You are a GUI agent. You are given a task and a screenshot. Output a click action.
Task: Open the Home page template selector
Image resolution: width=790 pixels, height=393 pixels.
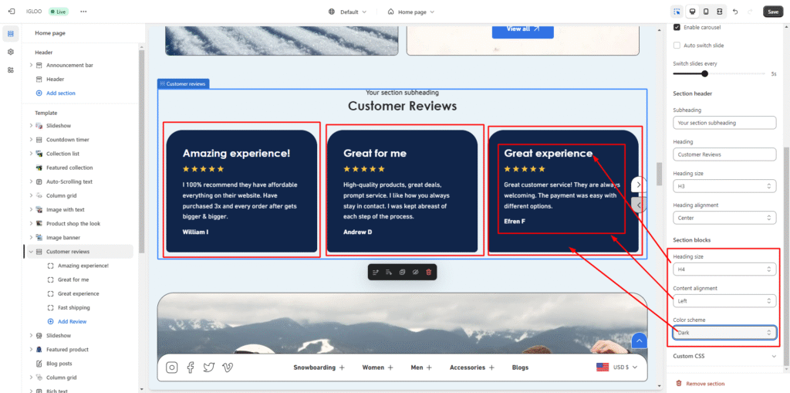[410, 12]
